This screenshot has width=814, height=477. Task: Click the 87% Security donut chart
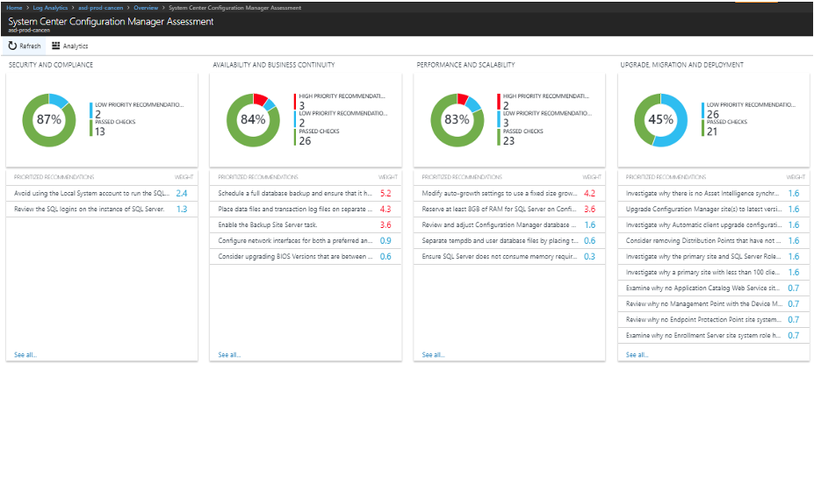(49, 120)
